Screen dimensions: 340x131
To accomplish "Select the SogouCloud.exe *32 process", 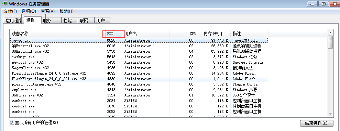I will click(x=139, y=68).
